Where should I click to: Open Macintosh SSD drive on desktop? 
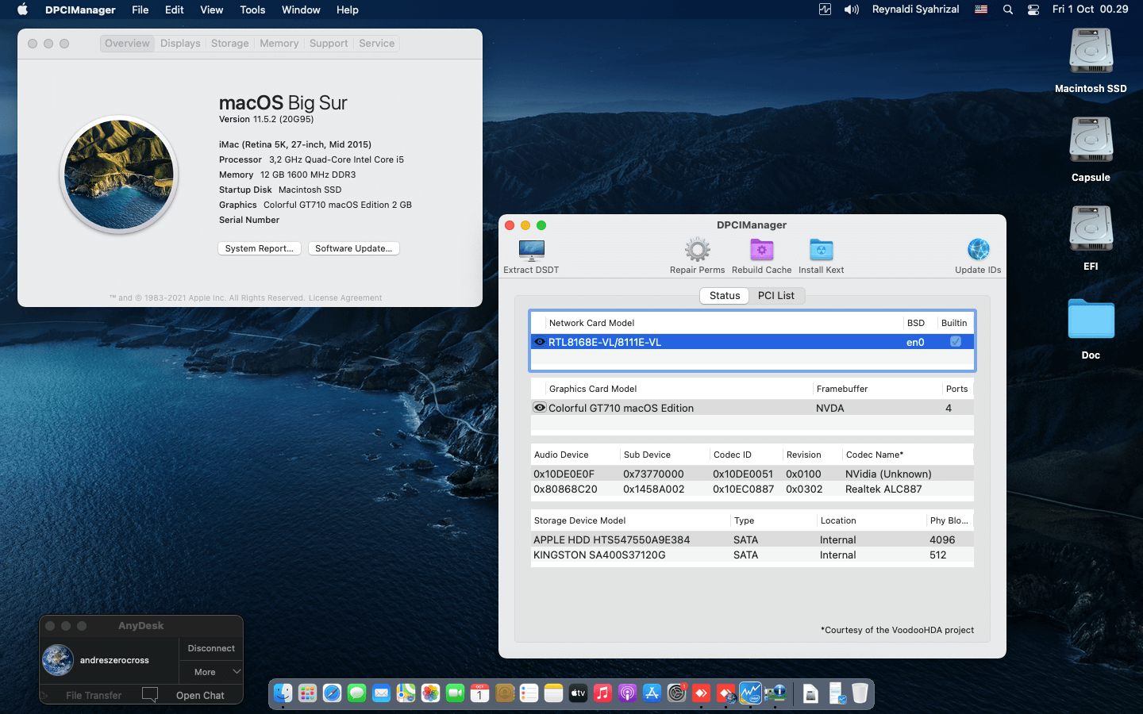pos(1091,52)
